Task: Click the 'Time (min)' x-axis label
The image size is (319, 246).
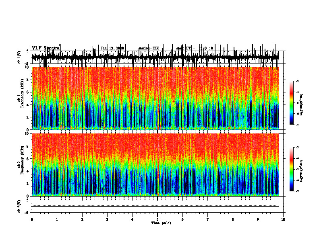Action: click(161, 223)
